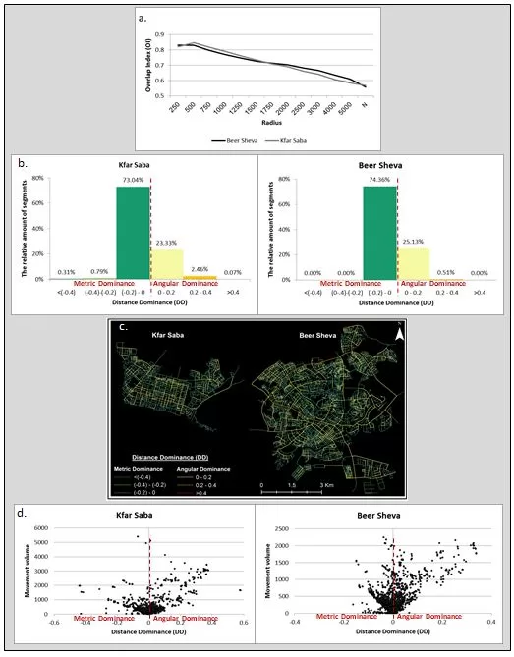Click the underlined Distance Dominance (DD) map legend title
The height and width of the screenshot is (657, 514).
[170, 457]
